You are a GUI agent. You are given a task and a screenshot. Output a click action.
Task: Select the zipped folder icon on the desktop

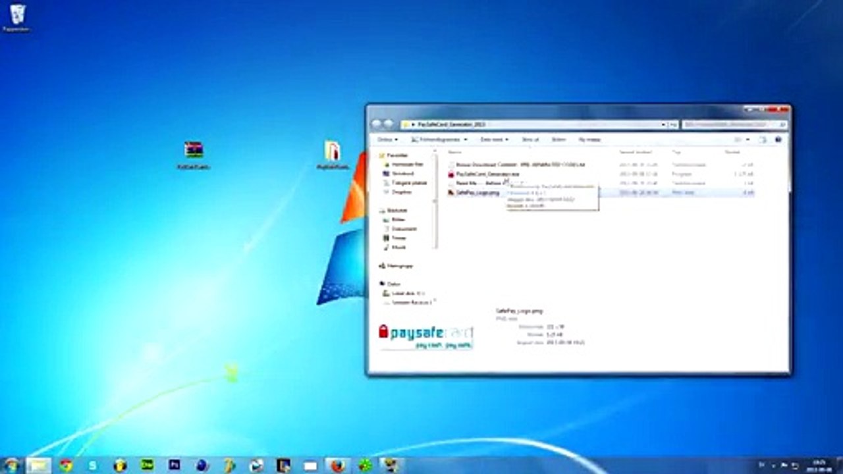[x=333, y=156]
